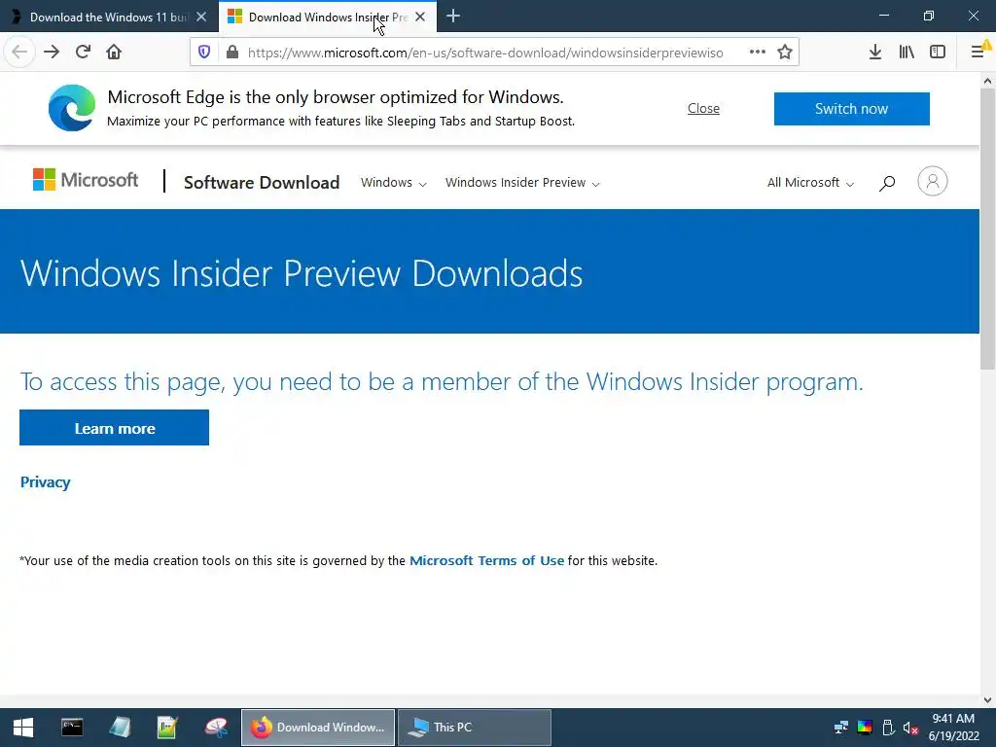Image resolution: width=996 pixels, height=747 pixels.
Task: Go forward with the forward arrow button
Action: 52,53
